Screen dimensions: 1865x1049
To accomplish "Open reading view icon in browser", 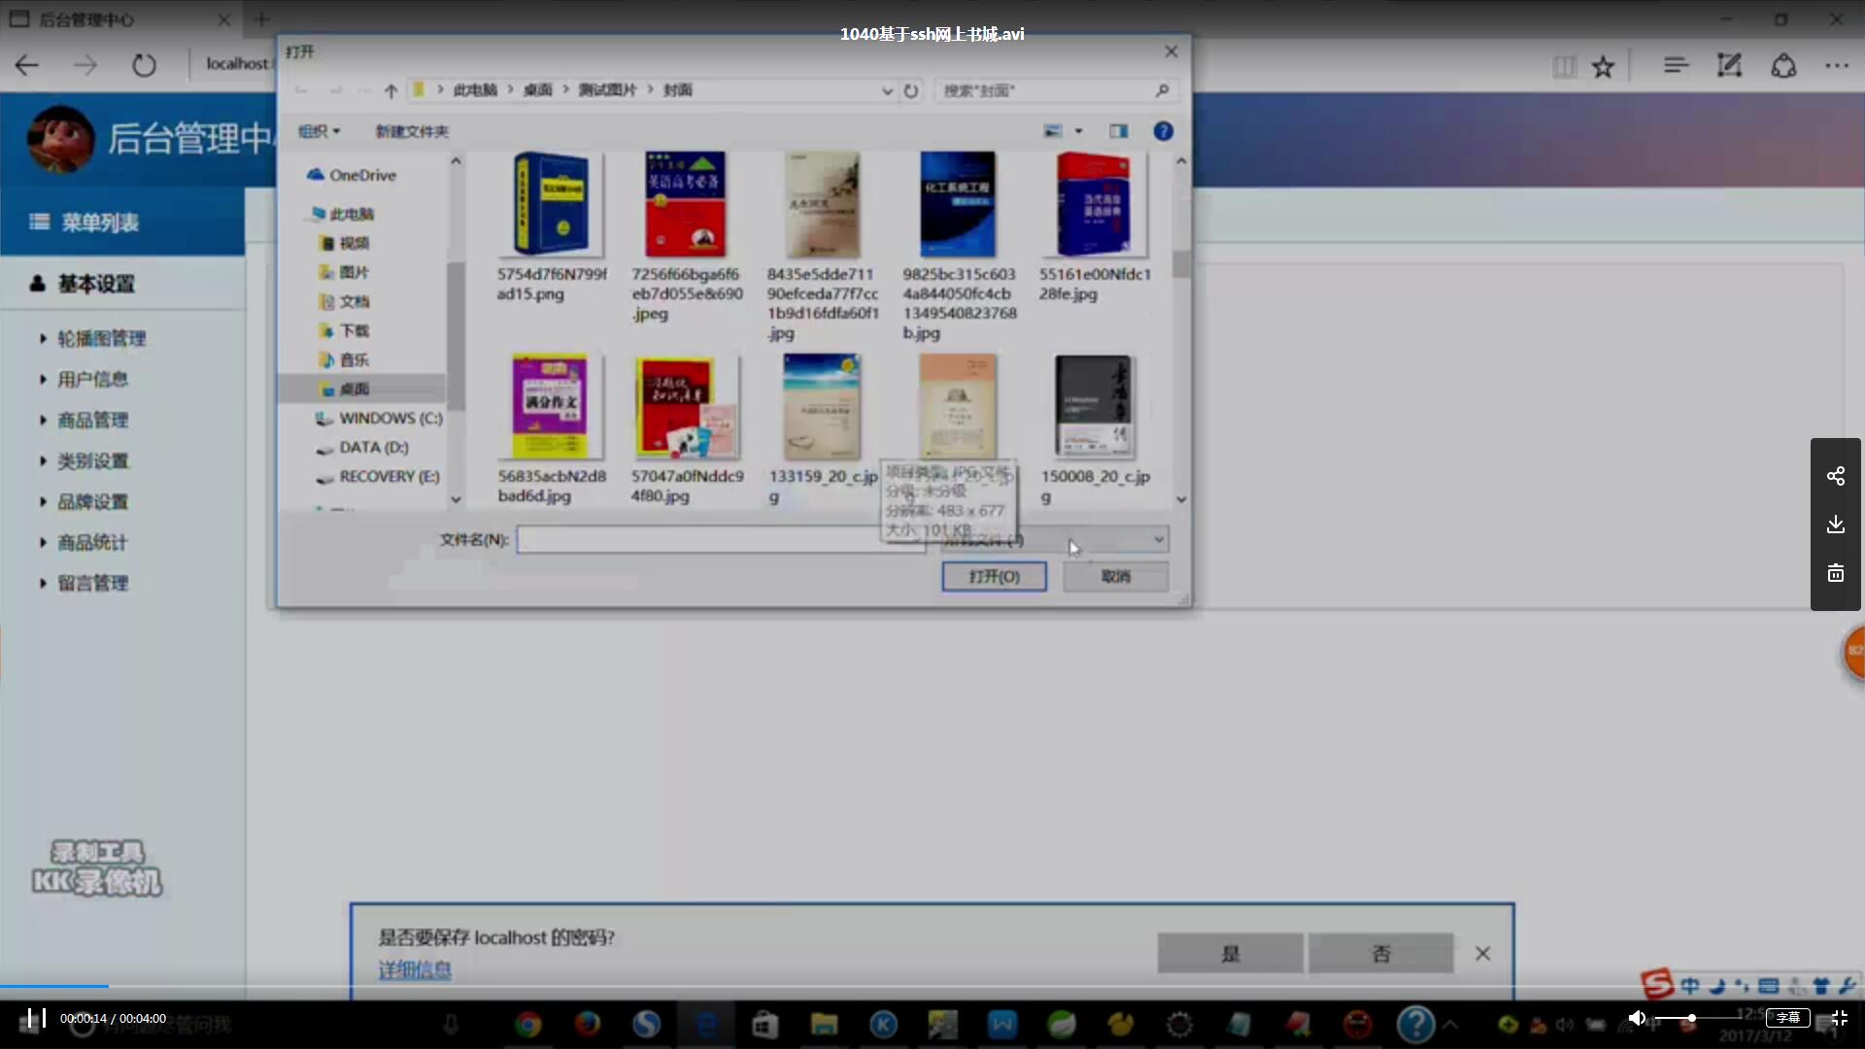I will click(x=1564, y=66).
